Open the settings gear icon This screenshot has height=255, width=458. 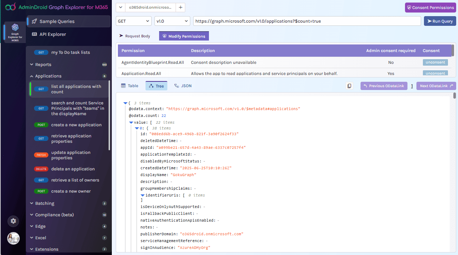pyautogui.click(x=13, y=221)
